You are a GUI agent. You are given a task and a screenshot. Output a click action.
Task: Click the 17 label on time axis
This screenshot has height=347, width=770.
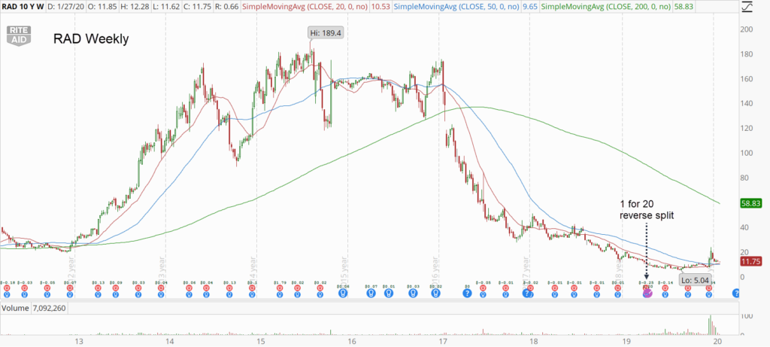443,342
